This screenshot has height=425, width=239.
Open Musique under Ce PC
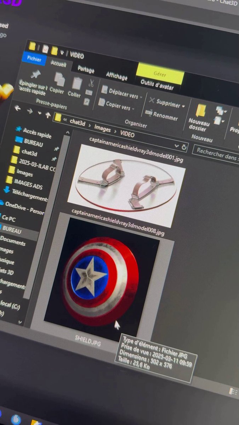[7, 261]
